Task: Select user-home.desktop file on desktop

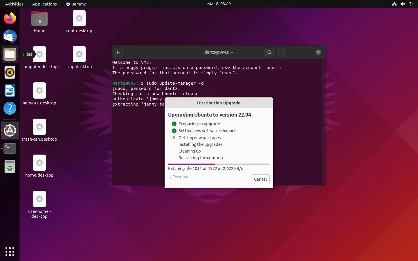Action: coord(39,205)
